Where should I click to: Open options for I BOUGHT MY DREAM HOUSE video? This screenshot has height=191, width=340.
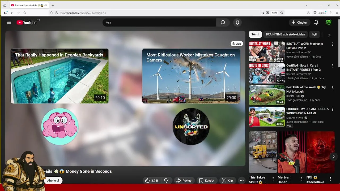[333, 109]
